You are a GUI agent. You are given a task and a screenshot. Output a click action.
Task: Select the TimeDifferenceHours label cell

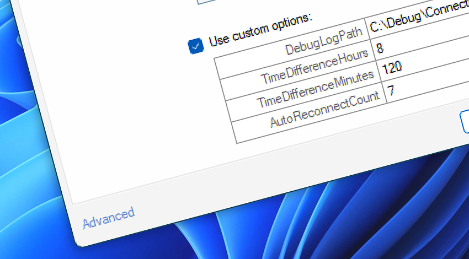[297, 70]
